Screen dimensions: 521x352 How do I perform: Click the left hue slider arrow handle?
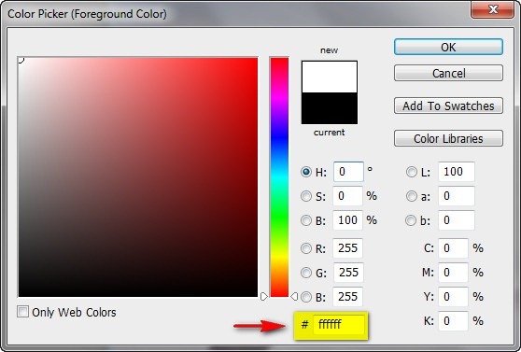(264, 297)
